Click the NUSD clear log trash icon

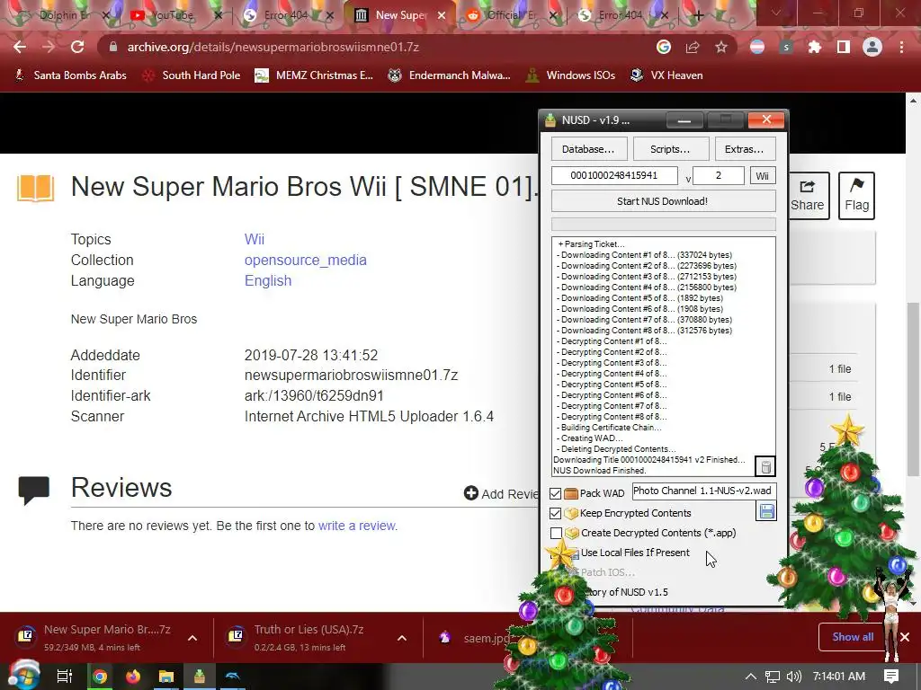(x=765, y=466)
